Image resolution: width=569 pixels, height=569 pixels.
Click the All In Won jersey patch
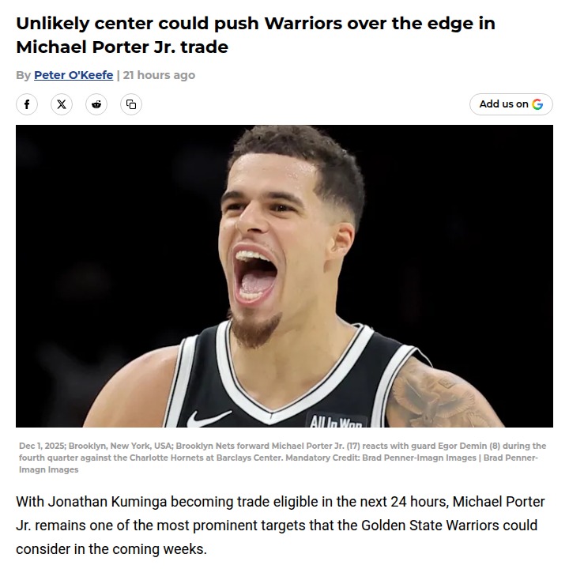[336, 420]
